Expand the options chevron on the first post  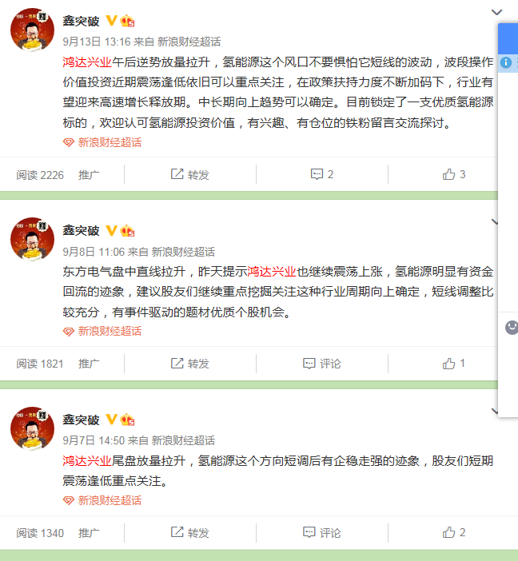[x=496, y=13]
